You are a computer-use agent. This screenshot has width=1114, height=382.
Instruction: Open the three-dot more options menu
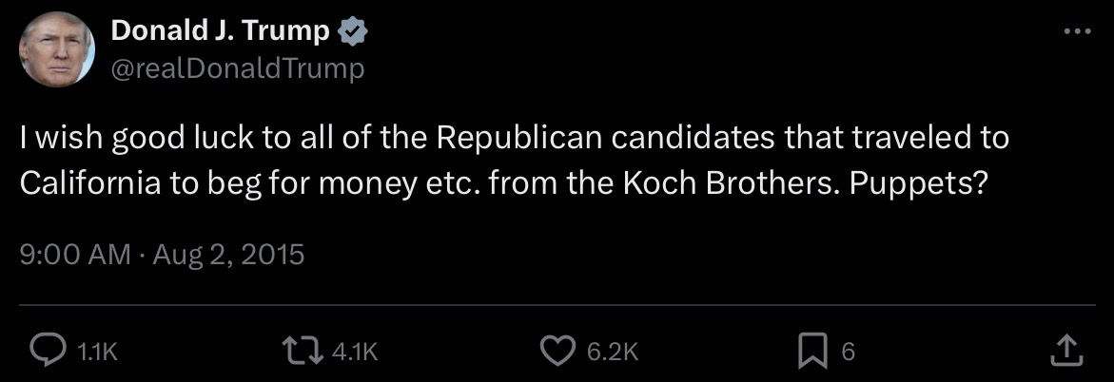coord(1077,30)
